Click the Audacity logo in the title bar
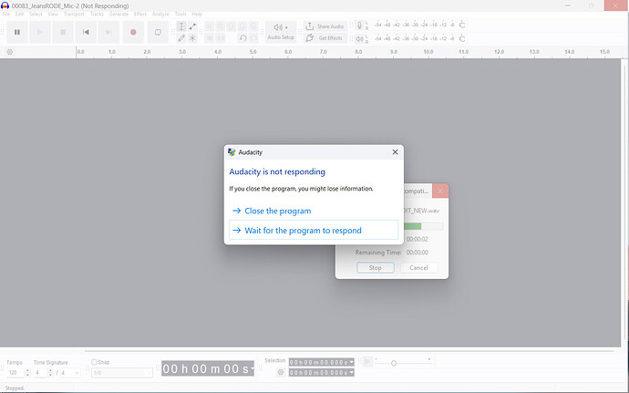629x393 pixels. coord(5,5)
